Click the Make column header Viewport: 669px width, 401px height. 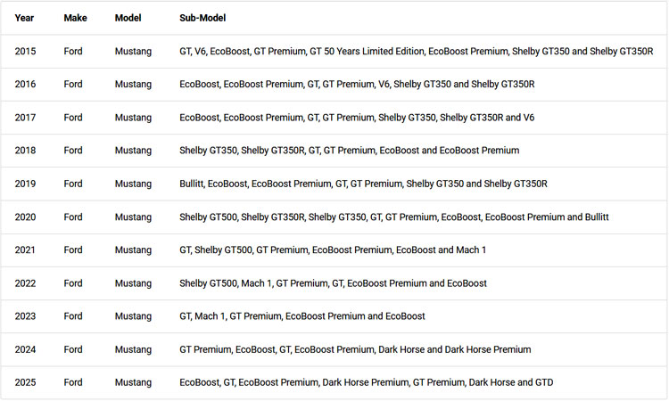75,18
